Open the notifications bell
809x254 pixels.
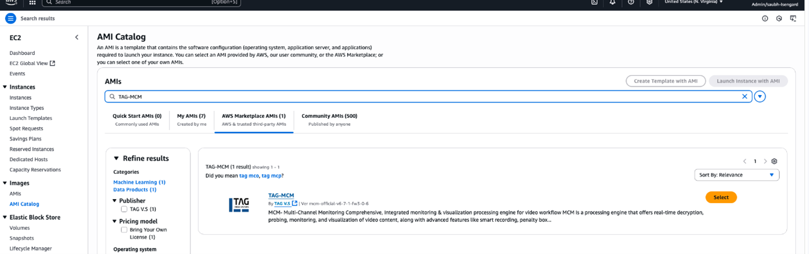point(612,3)
